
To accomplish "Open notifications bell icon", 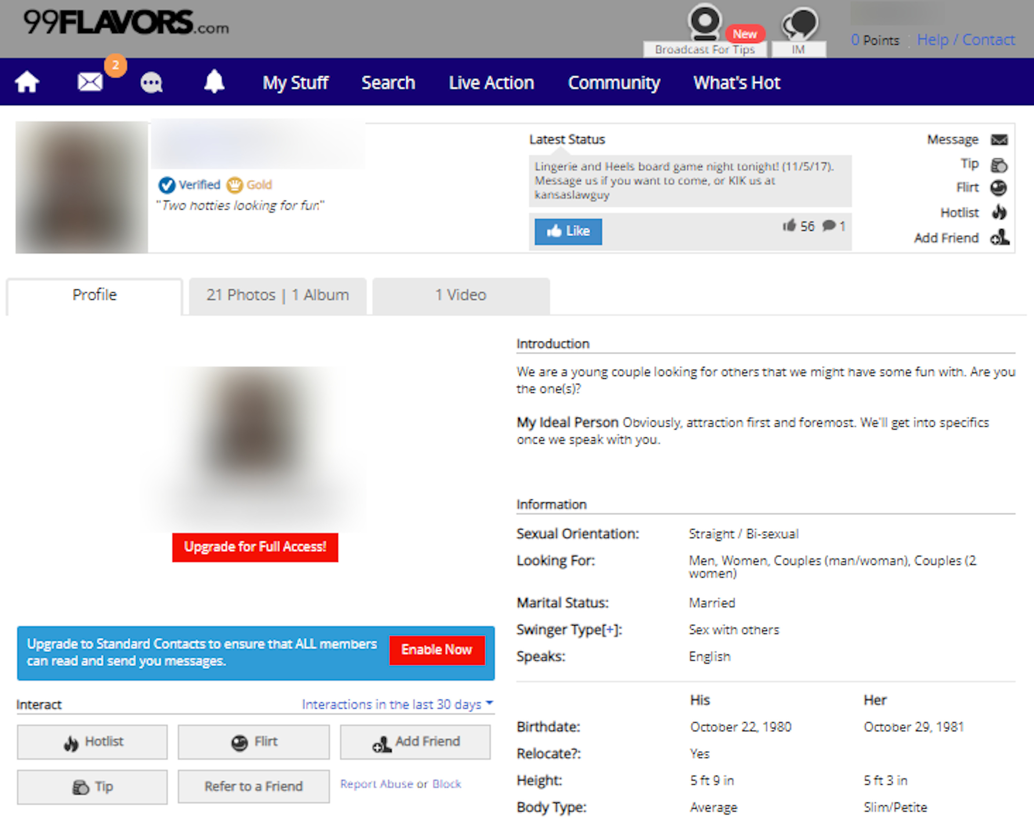I will pyautogui.click(x=214, y=82).
